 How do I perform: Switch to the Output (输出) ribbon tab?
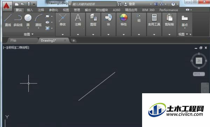coord(88,10)
